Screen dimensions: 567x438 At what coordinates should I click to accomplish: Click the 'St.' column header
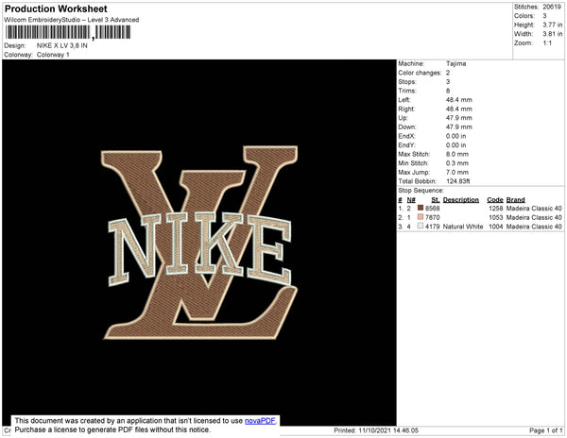pyautogui.click(x=436, y=200)
